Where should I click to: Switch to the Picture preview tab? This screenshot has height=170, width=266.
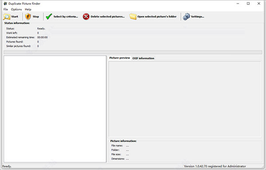120,58
